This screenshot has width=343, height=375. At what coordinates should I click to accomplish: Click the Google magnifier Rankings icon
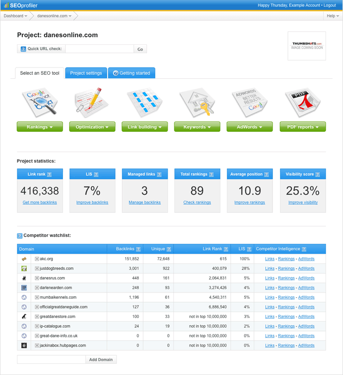click(40, 102)
